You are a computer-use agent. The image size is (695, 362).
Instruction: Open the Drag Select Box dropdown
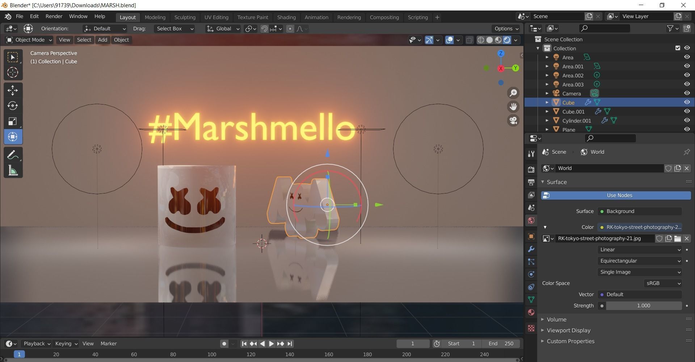point(174,29)
